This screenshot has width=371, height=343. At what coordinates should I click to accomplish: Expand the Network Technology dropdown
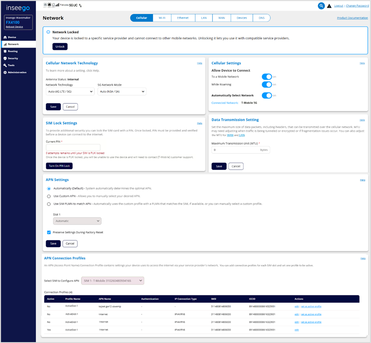pyautogui.click(x=70, y=92)
